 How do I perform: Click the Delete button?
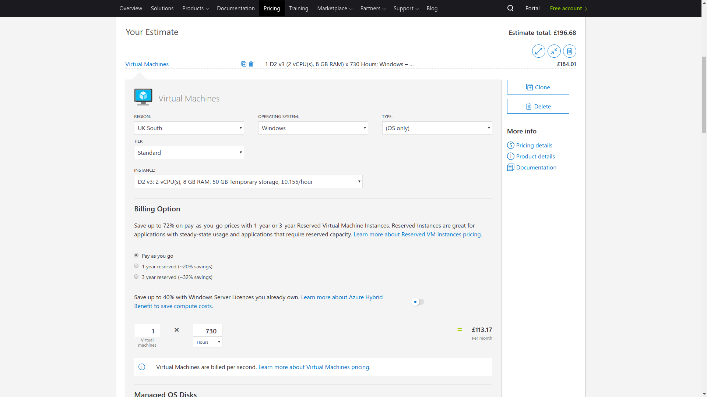[538, 106]
